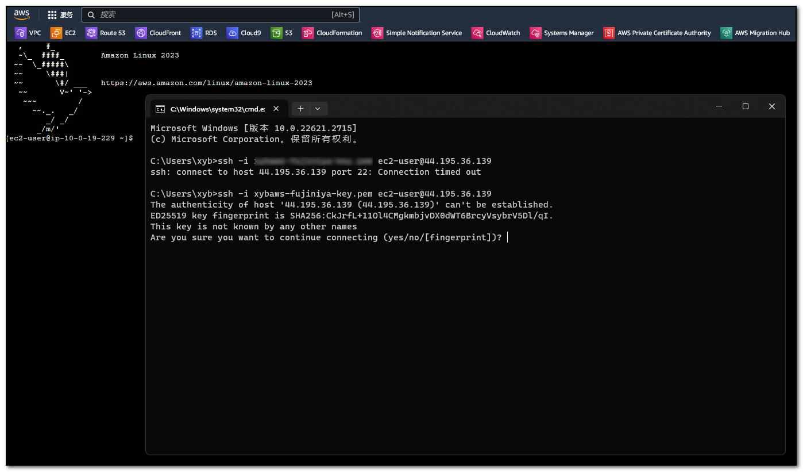Image resolution: width=803 pixels, height=472 pixels.
Task: Click the Microsoft Corporation copyright line
Action: (x=254, y=139)
